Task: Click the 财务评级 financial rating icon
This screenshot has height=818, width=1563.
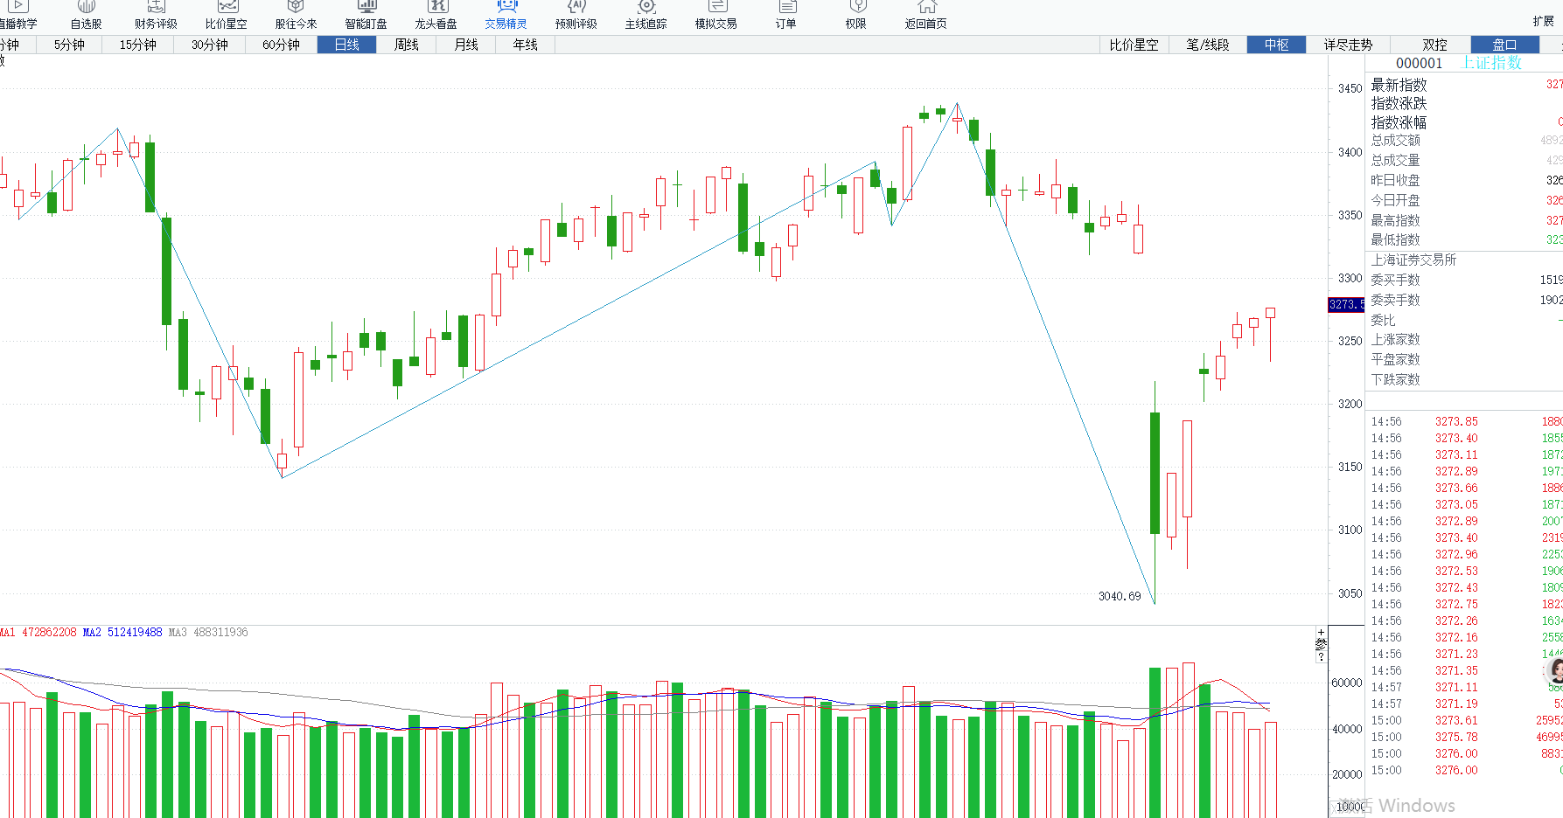Action: click(156, 7)
